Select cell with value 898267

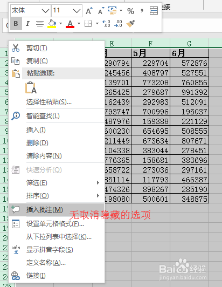click(150, 189)
